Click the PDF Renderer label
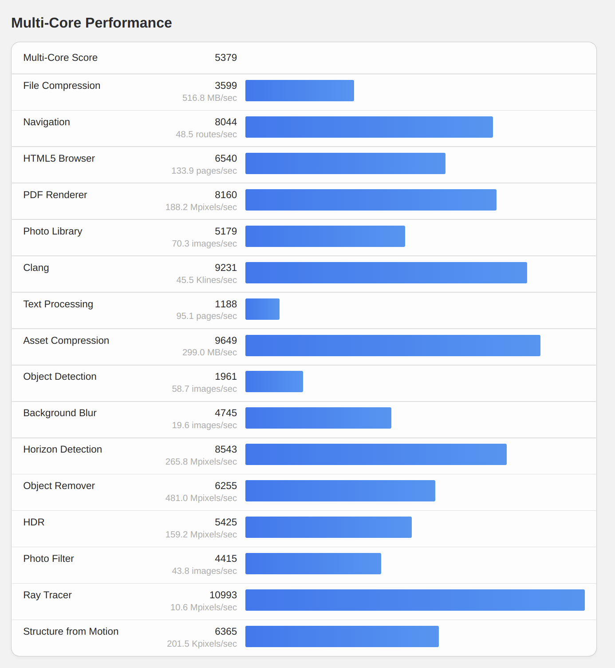This screenshot has height=668, width=615. pos(55,195)
